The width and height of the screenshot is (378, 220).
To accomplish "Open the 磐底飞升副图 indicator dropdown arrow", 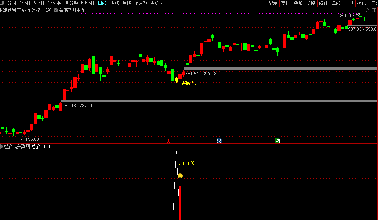I will point(1,147).
